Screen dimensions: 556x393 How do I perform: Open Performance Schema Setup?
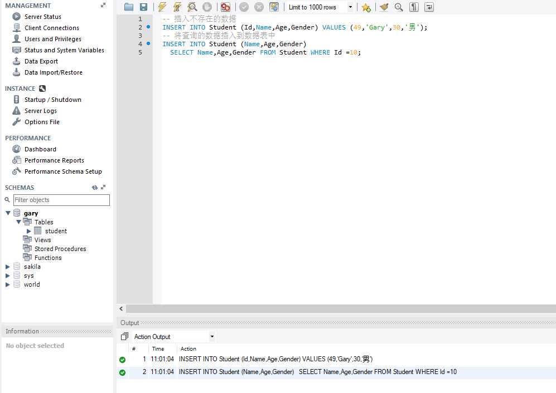pos(63,171)
